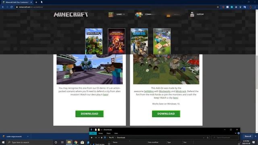Screen dimensions: 258x145
Task: Open the Community menu item
Action: [150, 14]
